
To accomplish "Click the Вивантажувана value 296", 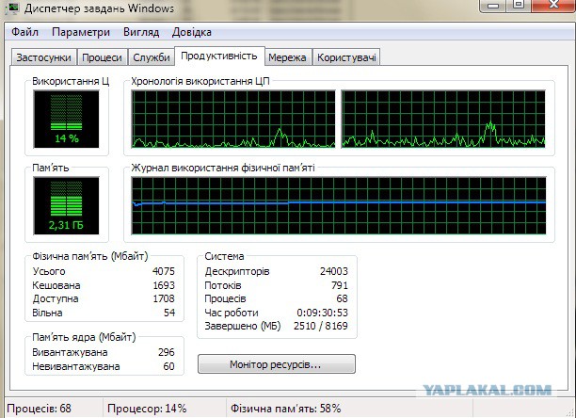I will pos(167,352).
